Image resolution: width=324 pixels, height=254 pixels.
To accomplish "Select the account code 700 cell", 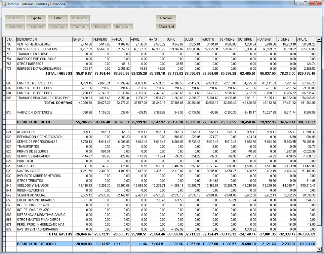I will click(x=11, y=44).
